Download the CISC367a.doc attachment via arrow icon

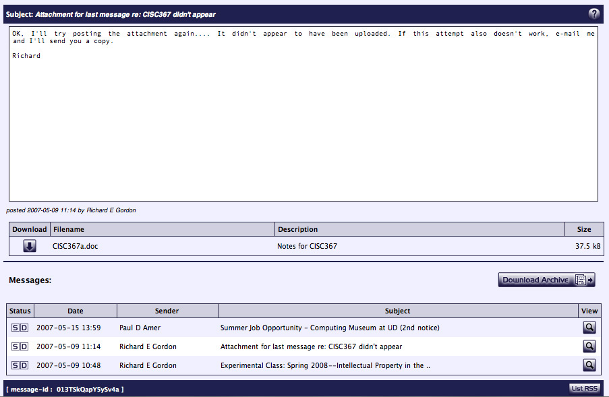click(30, 246)
